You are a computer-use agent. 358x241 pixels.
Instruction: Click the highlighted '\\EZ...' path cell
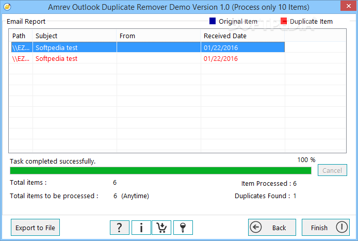pos(21,48)
